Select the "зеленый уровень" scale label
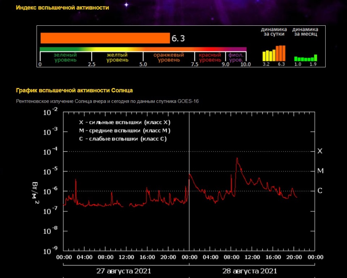Screen dimensions: 347x278 (65, 58)
